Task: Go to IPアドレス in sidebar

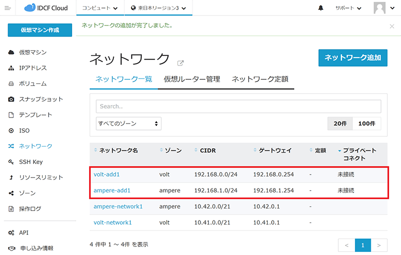Action: (x=33, y=68)
